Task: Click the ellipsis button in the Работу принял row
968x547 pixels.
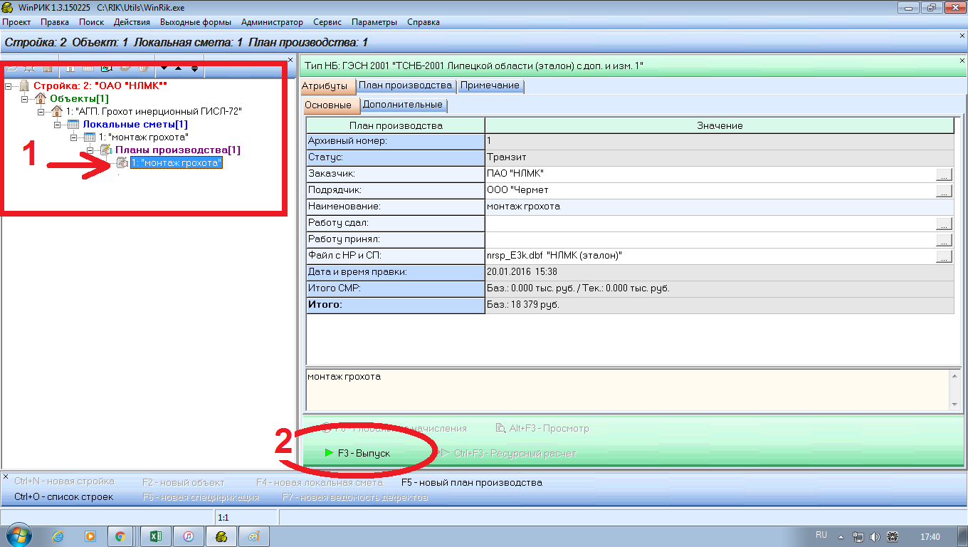Action: click(944, 240)
